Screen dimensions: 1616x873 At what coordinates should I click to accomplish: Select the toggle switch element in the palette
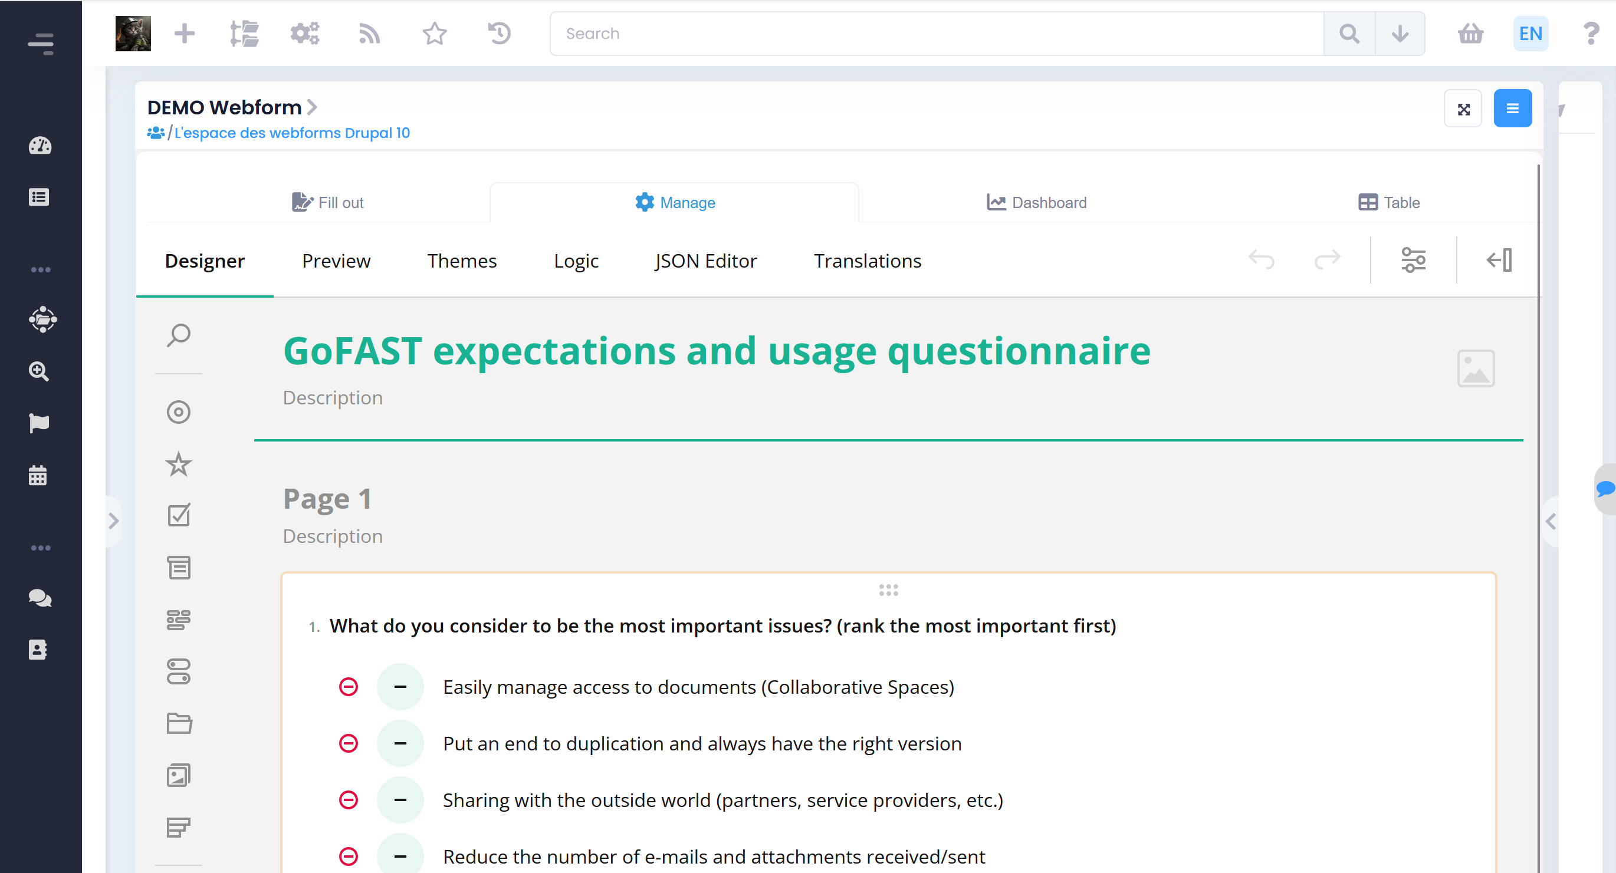(x=178, y=671)
